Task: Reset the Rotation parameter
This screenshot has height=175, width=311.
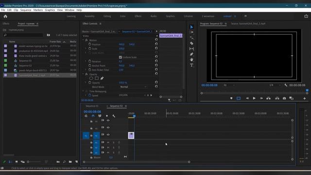Action: click(156, 61)
